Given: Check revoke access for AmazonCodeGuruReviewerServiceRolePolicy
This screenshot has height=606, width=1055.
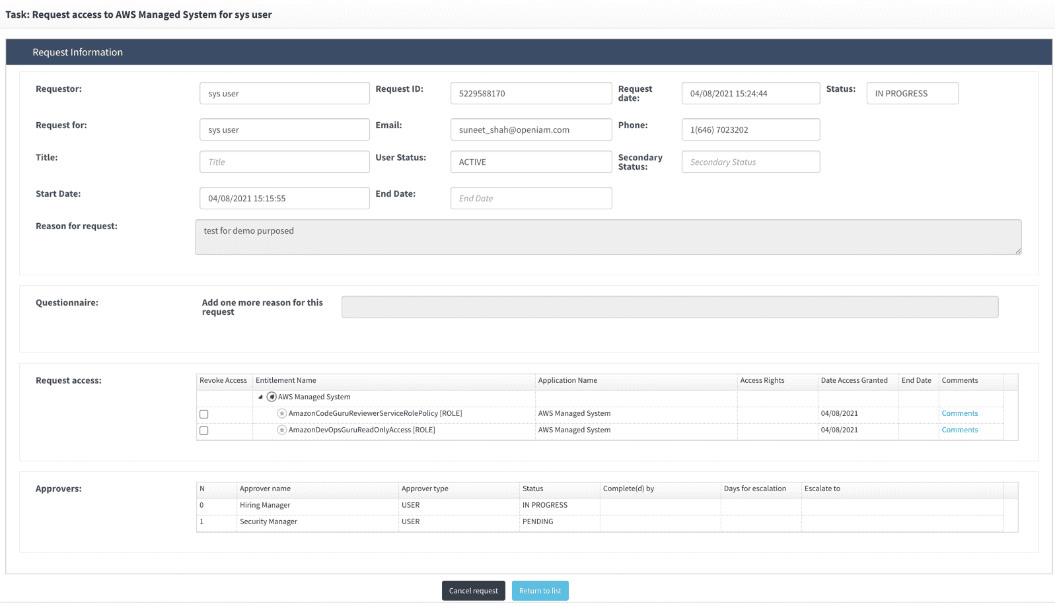Looking at the screenshot, I should click(x=204, y=415).
